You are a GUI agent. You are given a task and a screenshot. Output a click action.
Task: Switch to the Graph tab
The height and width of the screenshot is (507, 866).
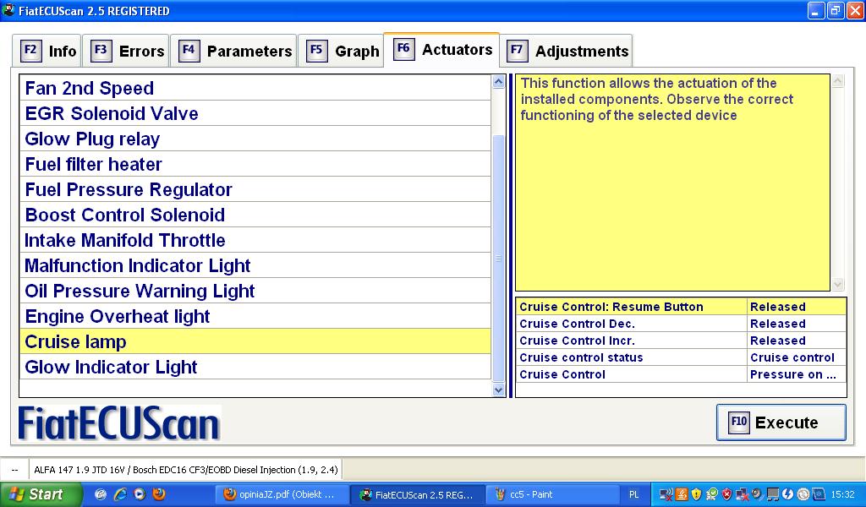(341, 51)
